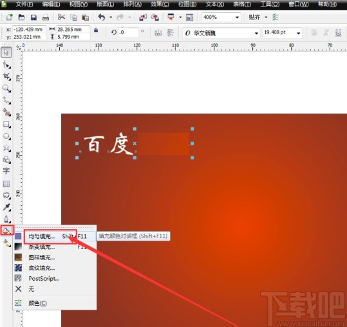Choose 渐变填充 fountain fill
This screenshot has height=327, width=347.
[55, 247]
